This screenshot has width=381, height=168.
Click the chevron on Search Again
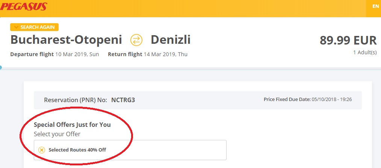[x=16, y=27]
